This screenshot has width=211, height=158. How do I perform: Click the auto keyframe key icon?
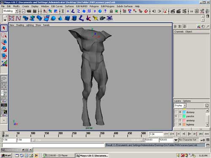click(x=203, y=140)
